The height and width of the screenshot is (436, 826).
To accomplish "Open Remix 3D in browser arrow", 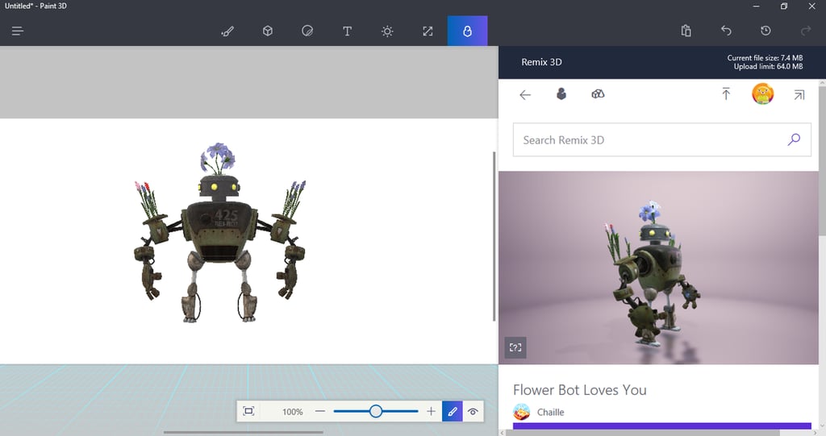I will pos(799,95).
